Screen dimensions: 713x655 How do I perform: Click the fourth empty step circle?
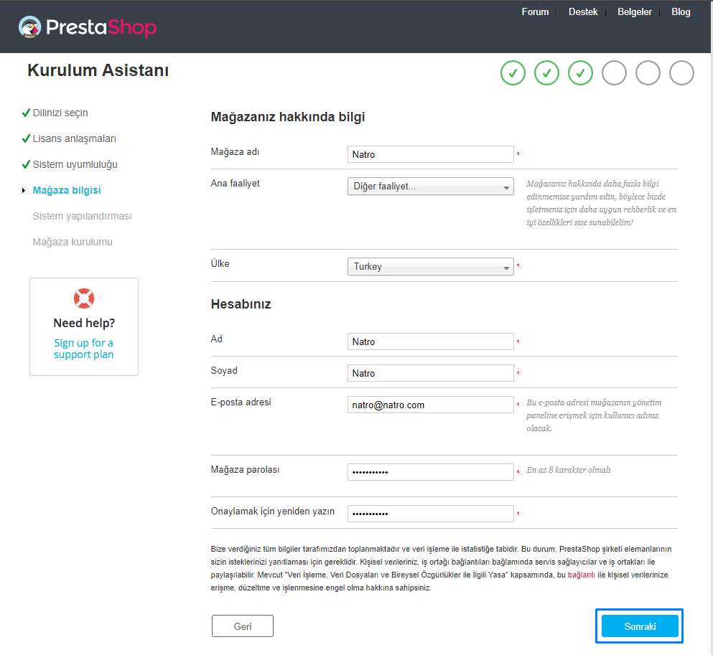pyautogui.click(x=614, y=72)
